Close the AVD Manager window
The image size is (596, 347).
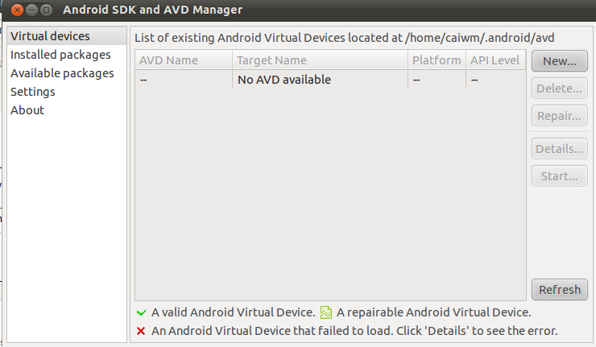click(17, 10)
